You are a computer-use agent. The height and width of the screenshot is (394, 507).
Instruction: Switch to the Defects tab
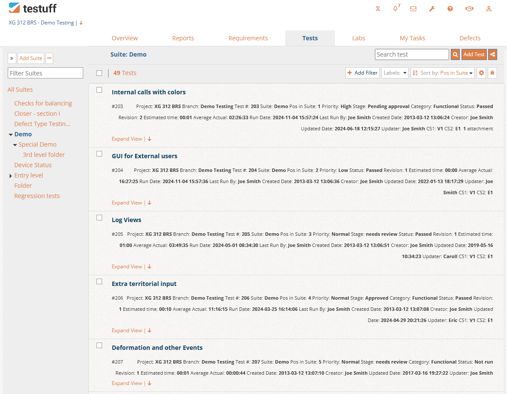(470, 38)
